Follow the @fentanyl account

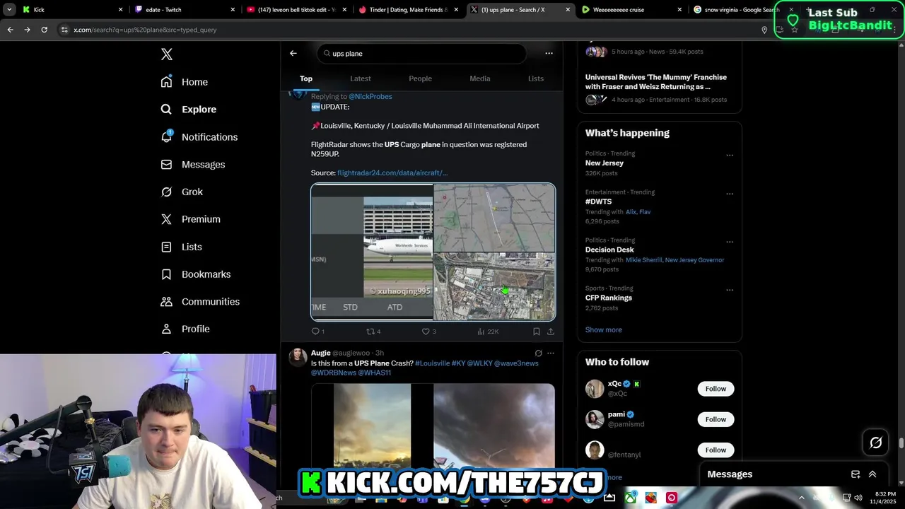(x=716, y=450)
